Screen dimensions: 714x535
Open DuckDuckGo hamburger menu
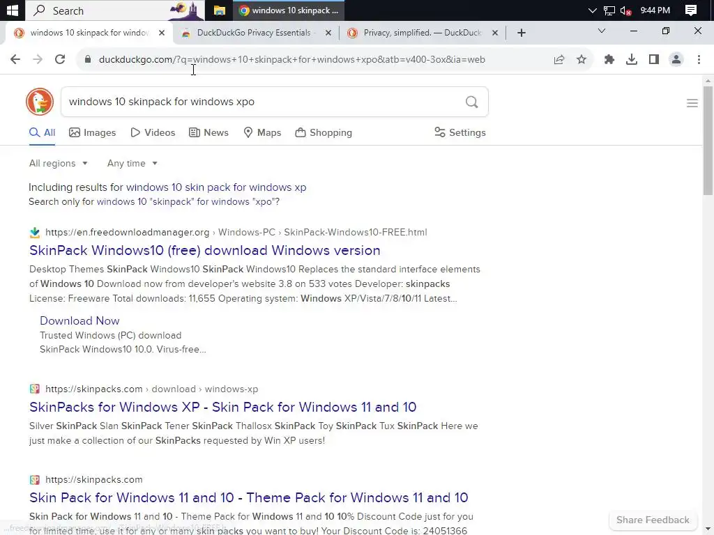click(x=692, y=103)
